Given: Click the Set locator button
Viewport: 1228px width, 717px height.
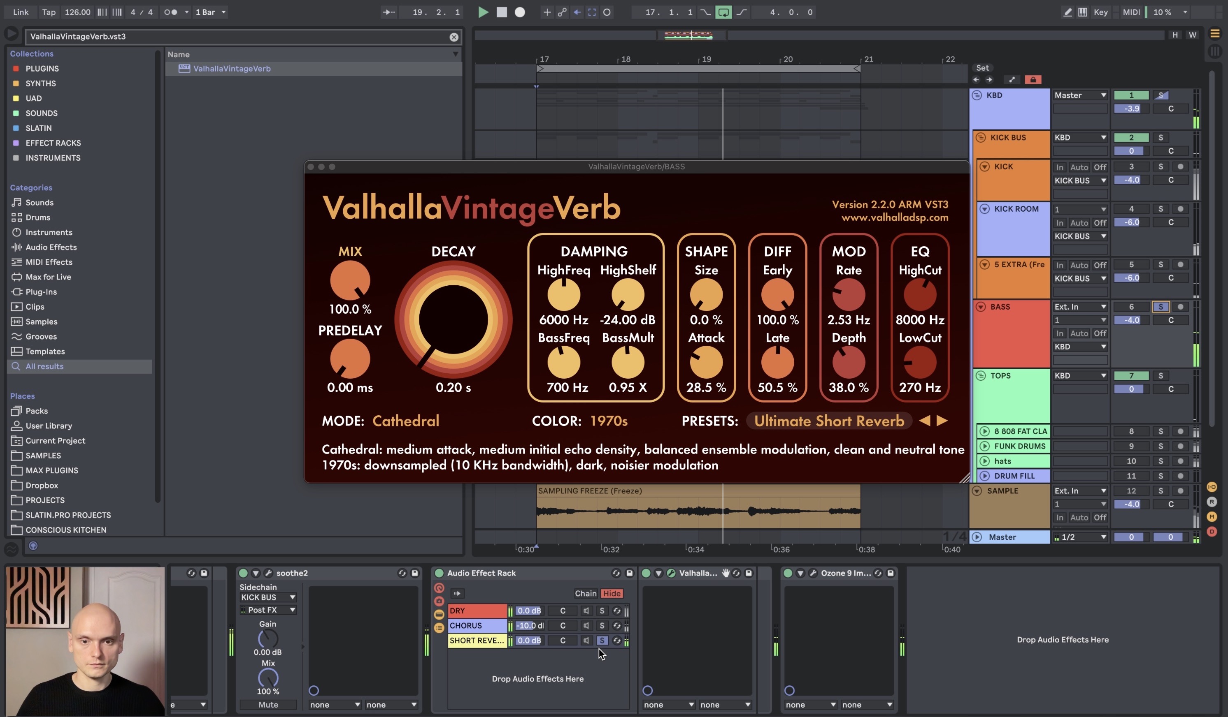Looking at the screenshot, I should click(x=982, y=68).
